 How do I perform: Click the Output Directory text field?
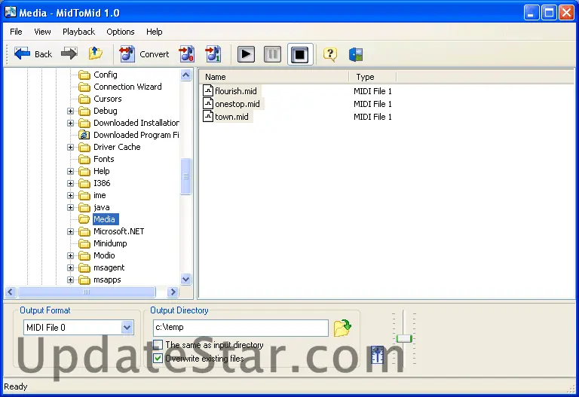click(240, 328)
